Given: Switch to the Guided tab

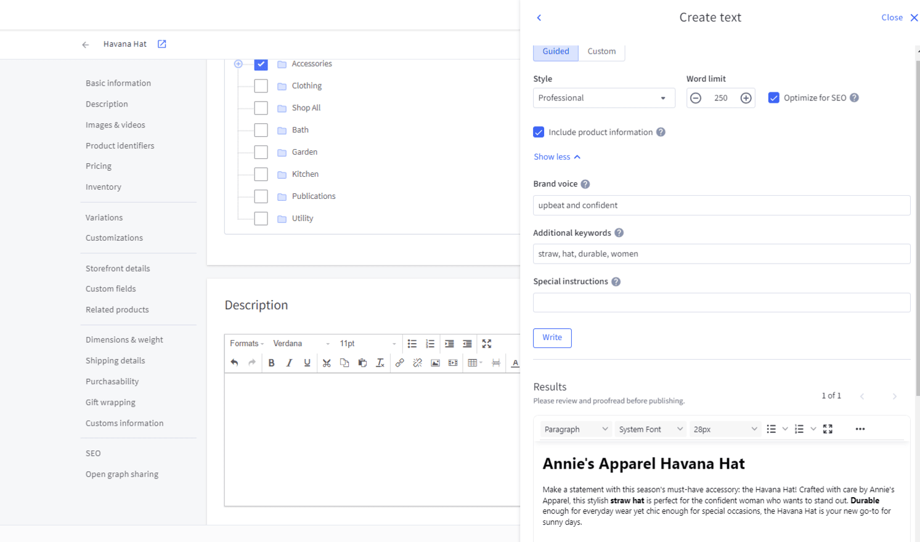Looking at the screenshot, I should click(x=556, y=52).
